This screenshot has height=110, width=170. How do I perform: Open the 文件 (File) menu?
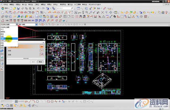5,5
